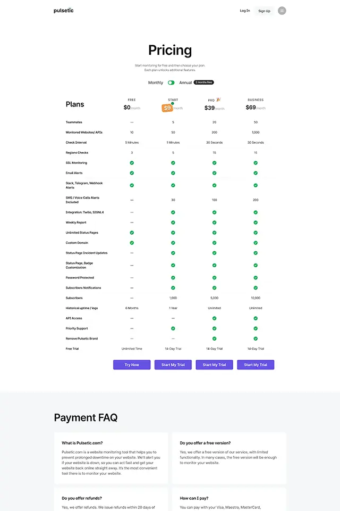
Task: Click the Custom Domain checkmark under Free plan
Action: click(x=132, y=243)
